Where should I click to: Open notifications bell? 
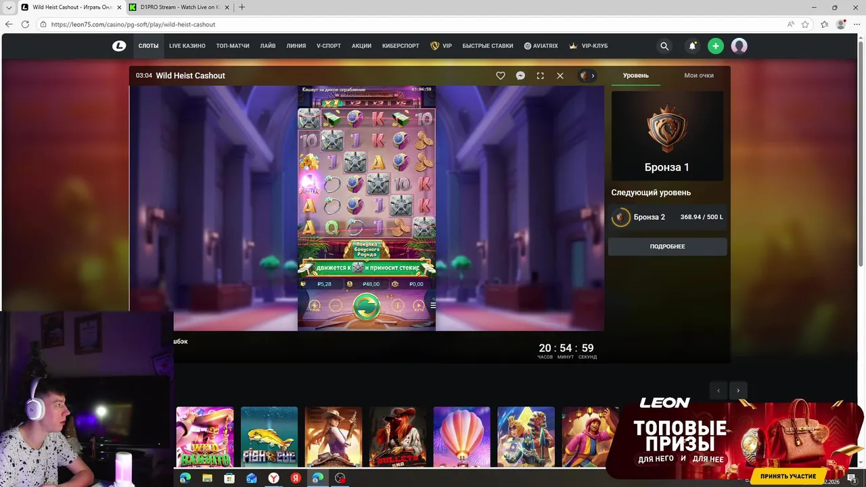point(692,46)
